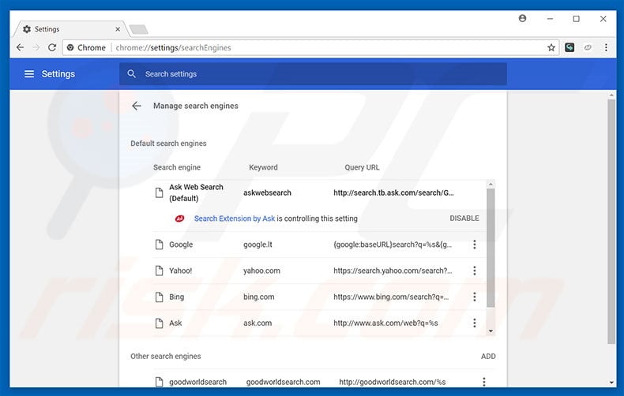Click the red Ask extension logo
The height and width of the screenshot is (396, 624).
(180, 219)
